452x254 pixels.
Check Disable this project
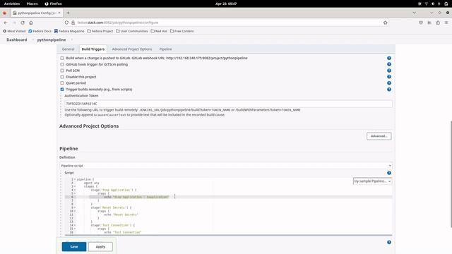(62, 77)
